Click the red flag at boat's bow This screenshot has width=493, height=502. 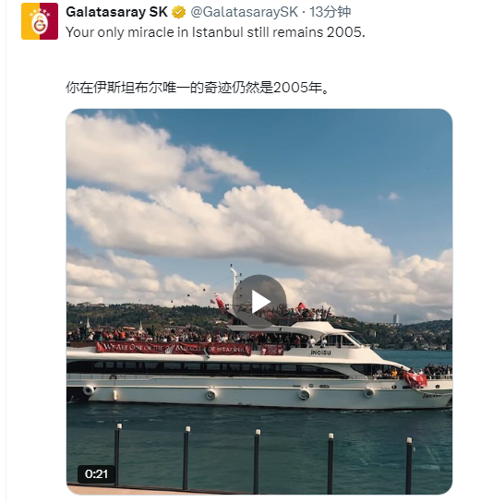[415, 379]
